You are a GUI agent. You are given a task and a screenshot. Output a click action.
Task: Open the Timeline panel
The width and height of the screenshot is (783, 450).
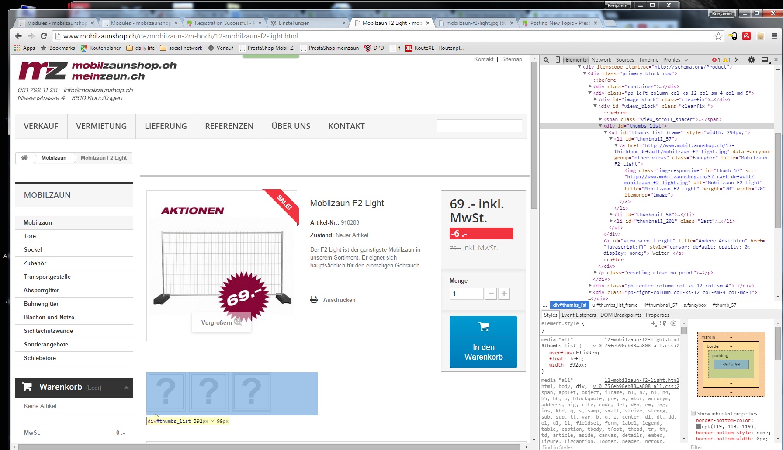[x=648, y=60]
